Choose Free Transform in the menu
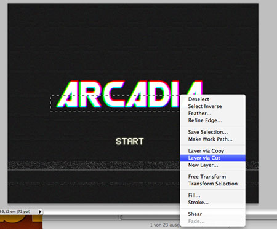The image size is (277, 229). click(212, 177)
